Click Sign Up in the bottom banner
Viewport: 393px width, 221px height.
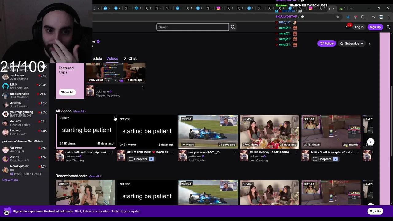pyautogui.click(x=375, y=211)
